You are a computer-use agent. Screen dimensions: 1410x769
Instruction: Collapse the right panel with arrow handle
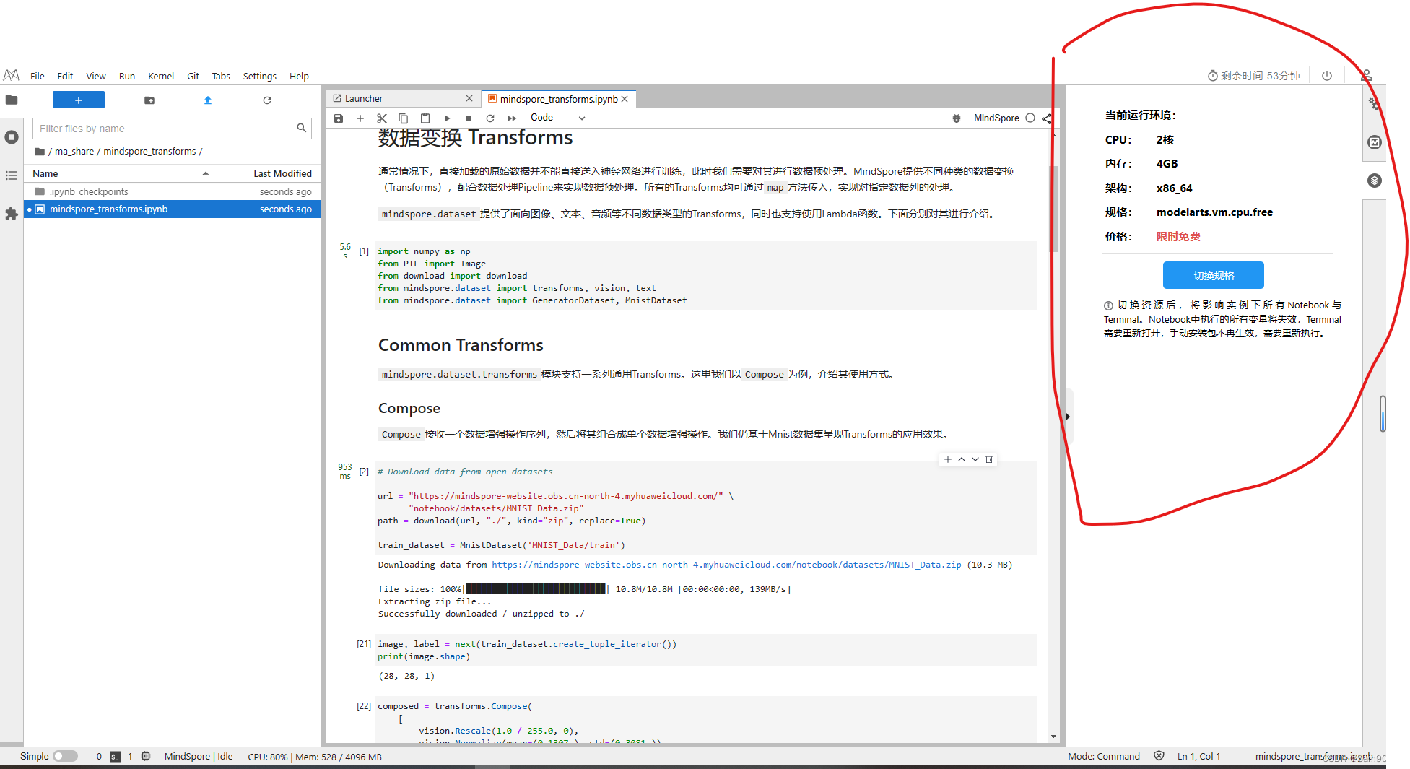[x=1069, y=417]
